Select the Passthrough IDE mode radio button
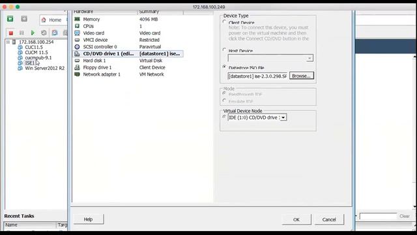 pyautogui.click(x=224, y=93)
